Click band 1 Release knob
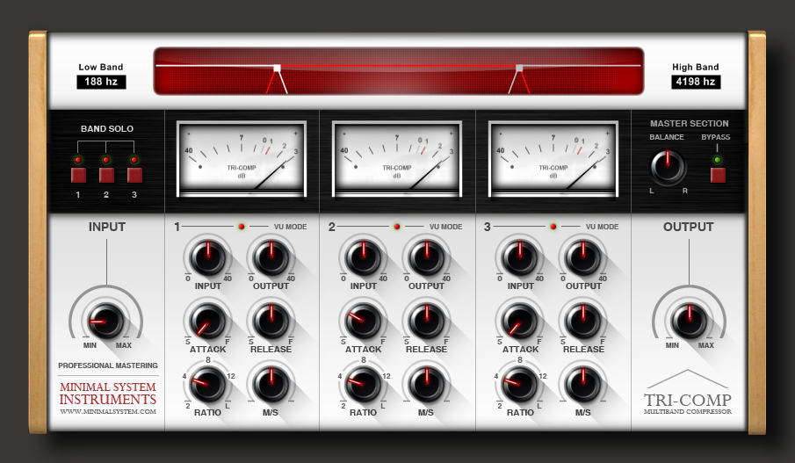 tap(271, 322)
